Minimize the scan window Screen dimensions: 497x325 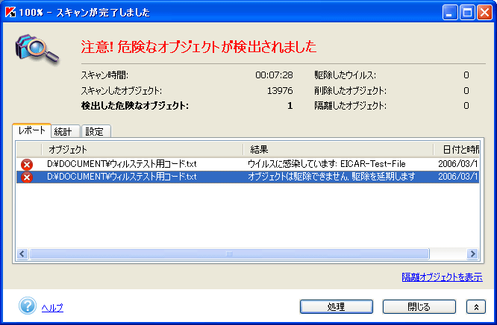point(450,13)
